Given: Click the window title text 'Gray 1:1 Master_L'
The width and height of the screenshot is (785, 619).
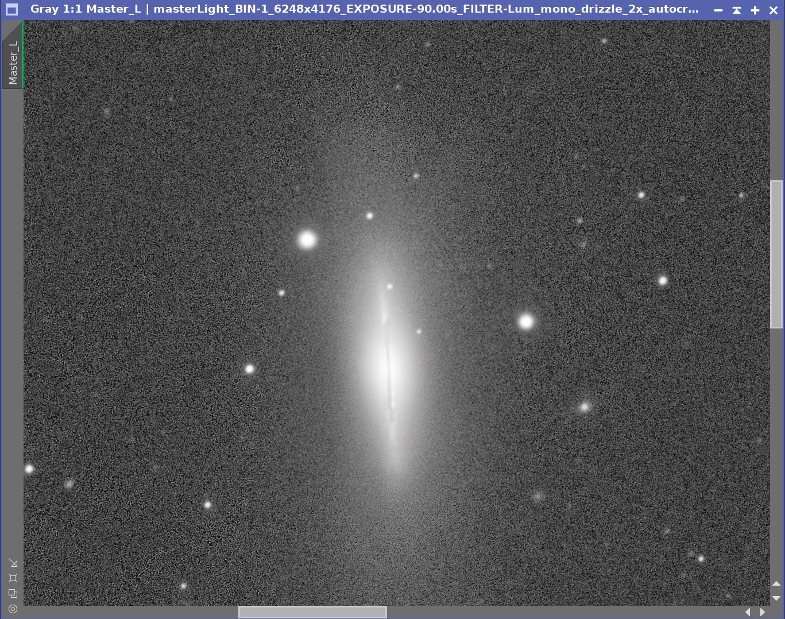Looking at the screenshot, I should 86,9.
